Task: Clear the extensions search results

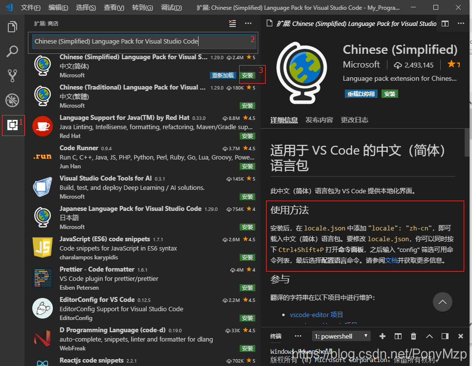Action: pyautogui.click(x=232, y=23)
